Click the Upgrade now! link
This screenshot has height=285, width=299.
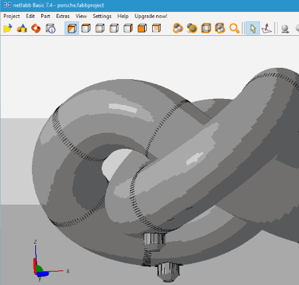click(151, 16)
